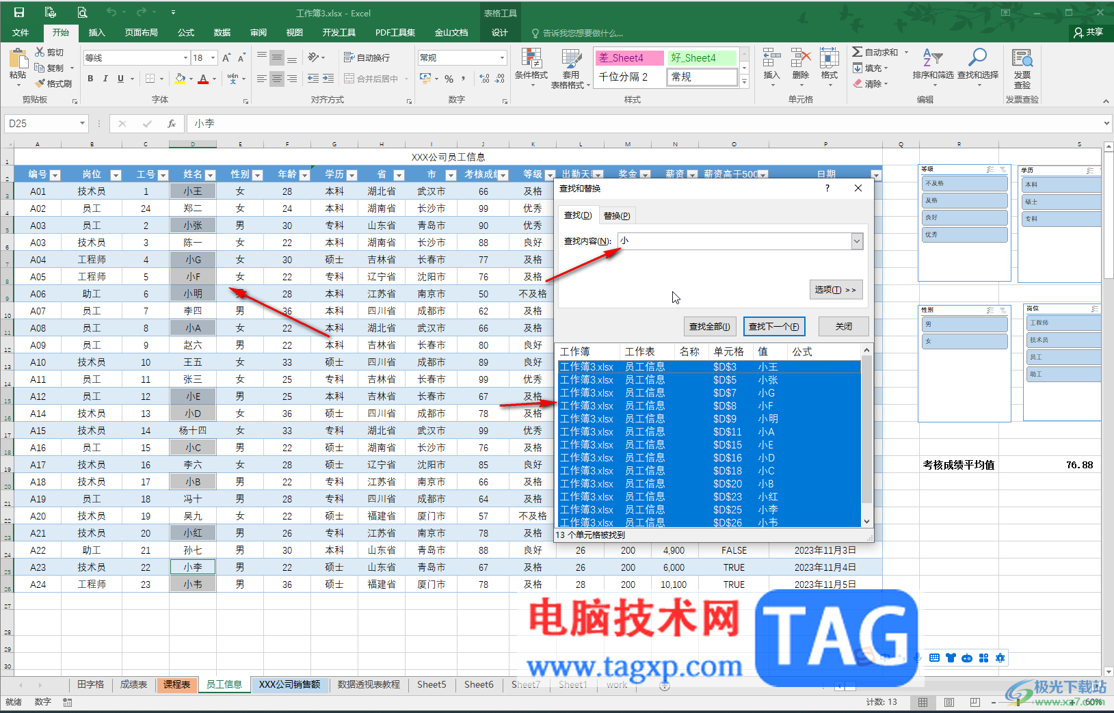Open the font name 等线 dropdown
This screenshot has width=1114, height=713.
click(x=185, y=58)
